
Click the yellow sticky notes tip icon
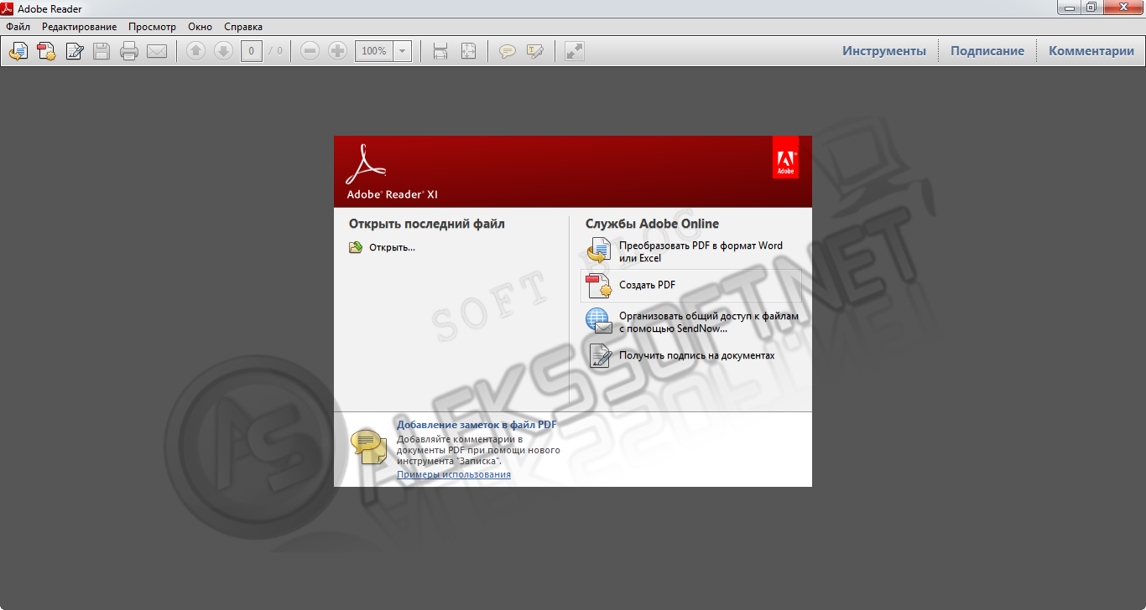pyautogui.click(x=368, y=446)
